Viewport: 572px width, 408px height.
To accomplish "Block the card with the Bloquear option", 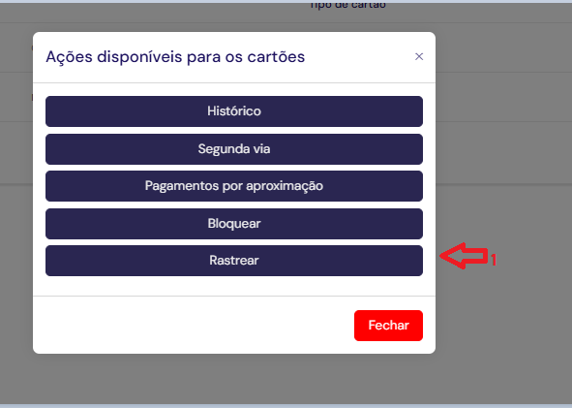I will 234,224.
